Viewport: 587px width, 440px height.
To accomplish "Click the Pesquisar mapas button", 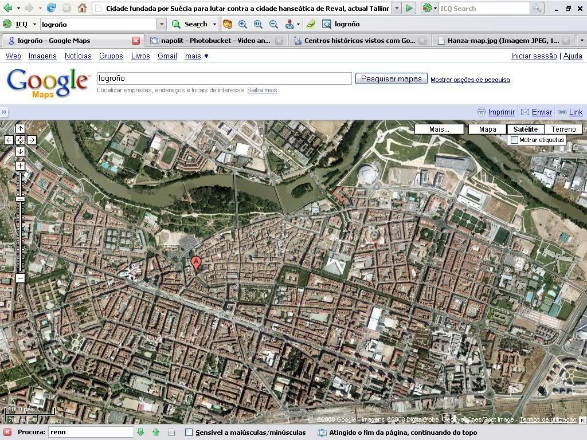I will (391, 79).
